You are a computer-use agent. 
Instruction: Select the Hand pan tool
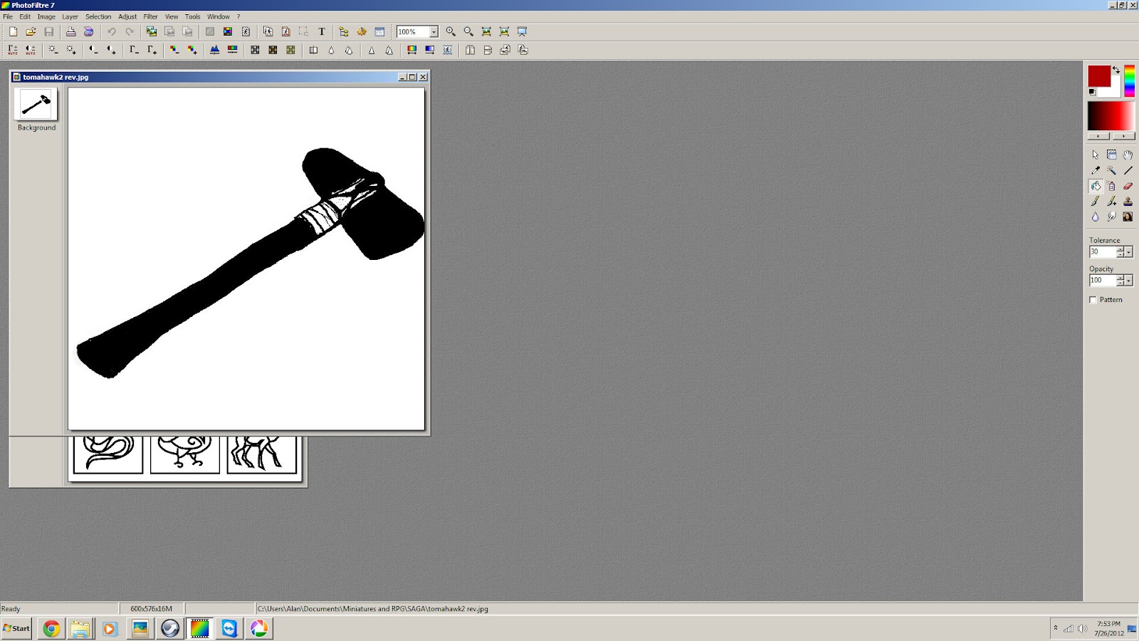pyautogui.click(x=1128, y=155)
